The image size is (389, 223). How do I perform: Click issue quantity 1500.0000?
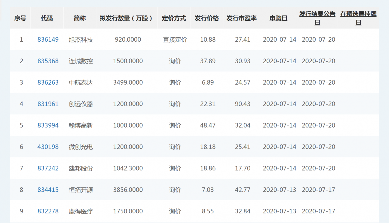(x=128, y=61)
